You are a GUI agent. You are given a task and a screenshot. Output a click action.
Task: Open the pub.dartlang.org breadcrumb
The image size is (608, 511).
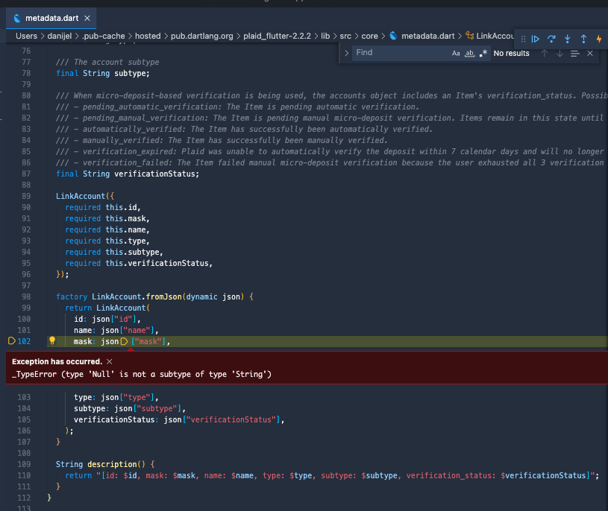click(202, 36)
